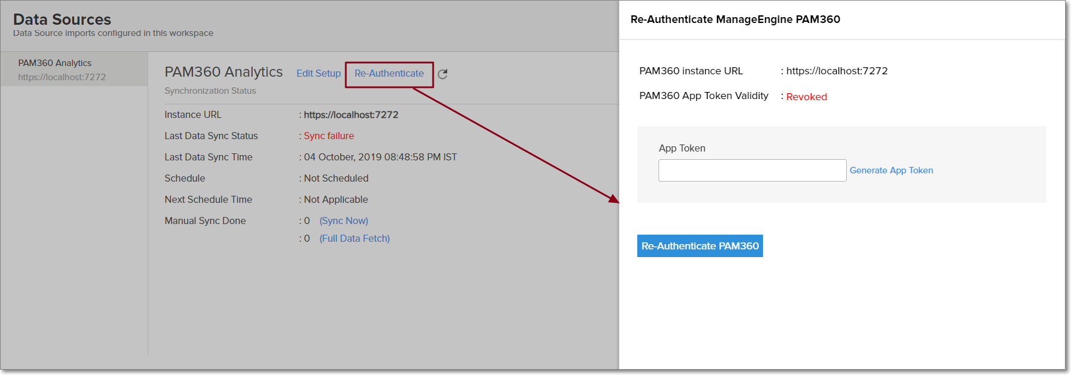Image resolution: width=1071 pixels, height=375 pixels.
Task: Click the Synchronization Status subtitle
Action: (x=210, y=91)
